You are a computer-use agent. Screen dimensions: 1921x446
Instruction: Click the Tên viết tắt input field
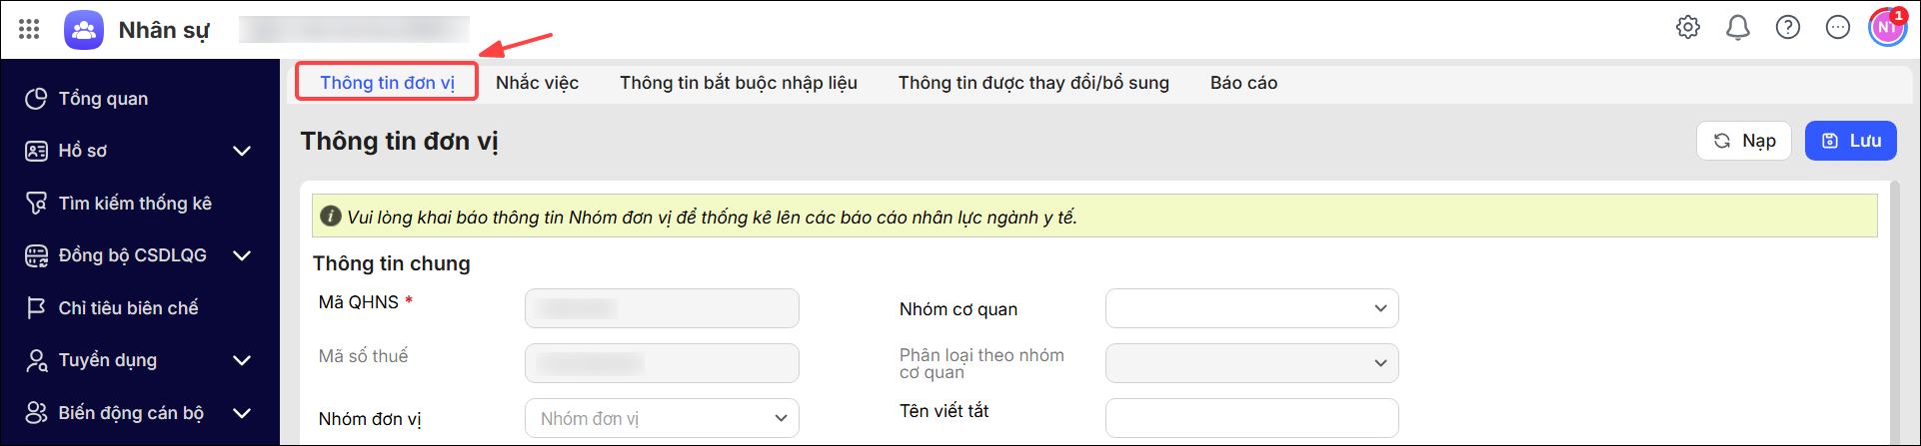click(x=1251, y=418)
